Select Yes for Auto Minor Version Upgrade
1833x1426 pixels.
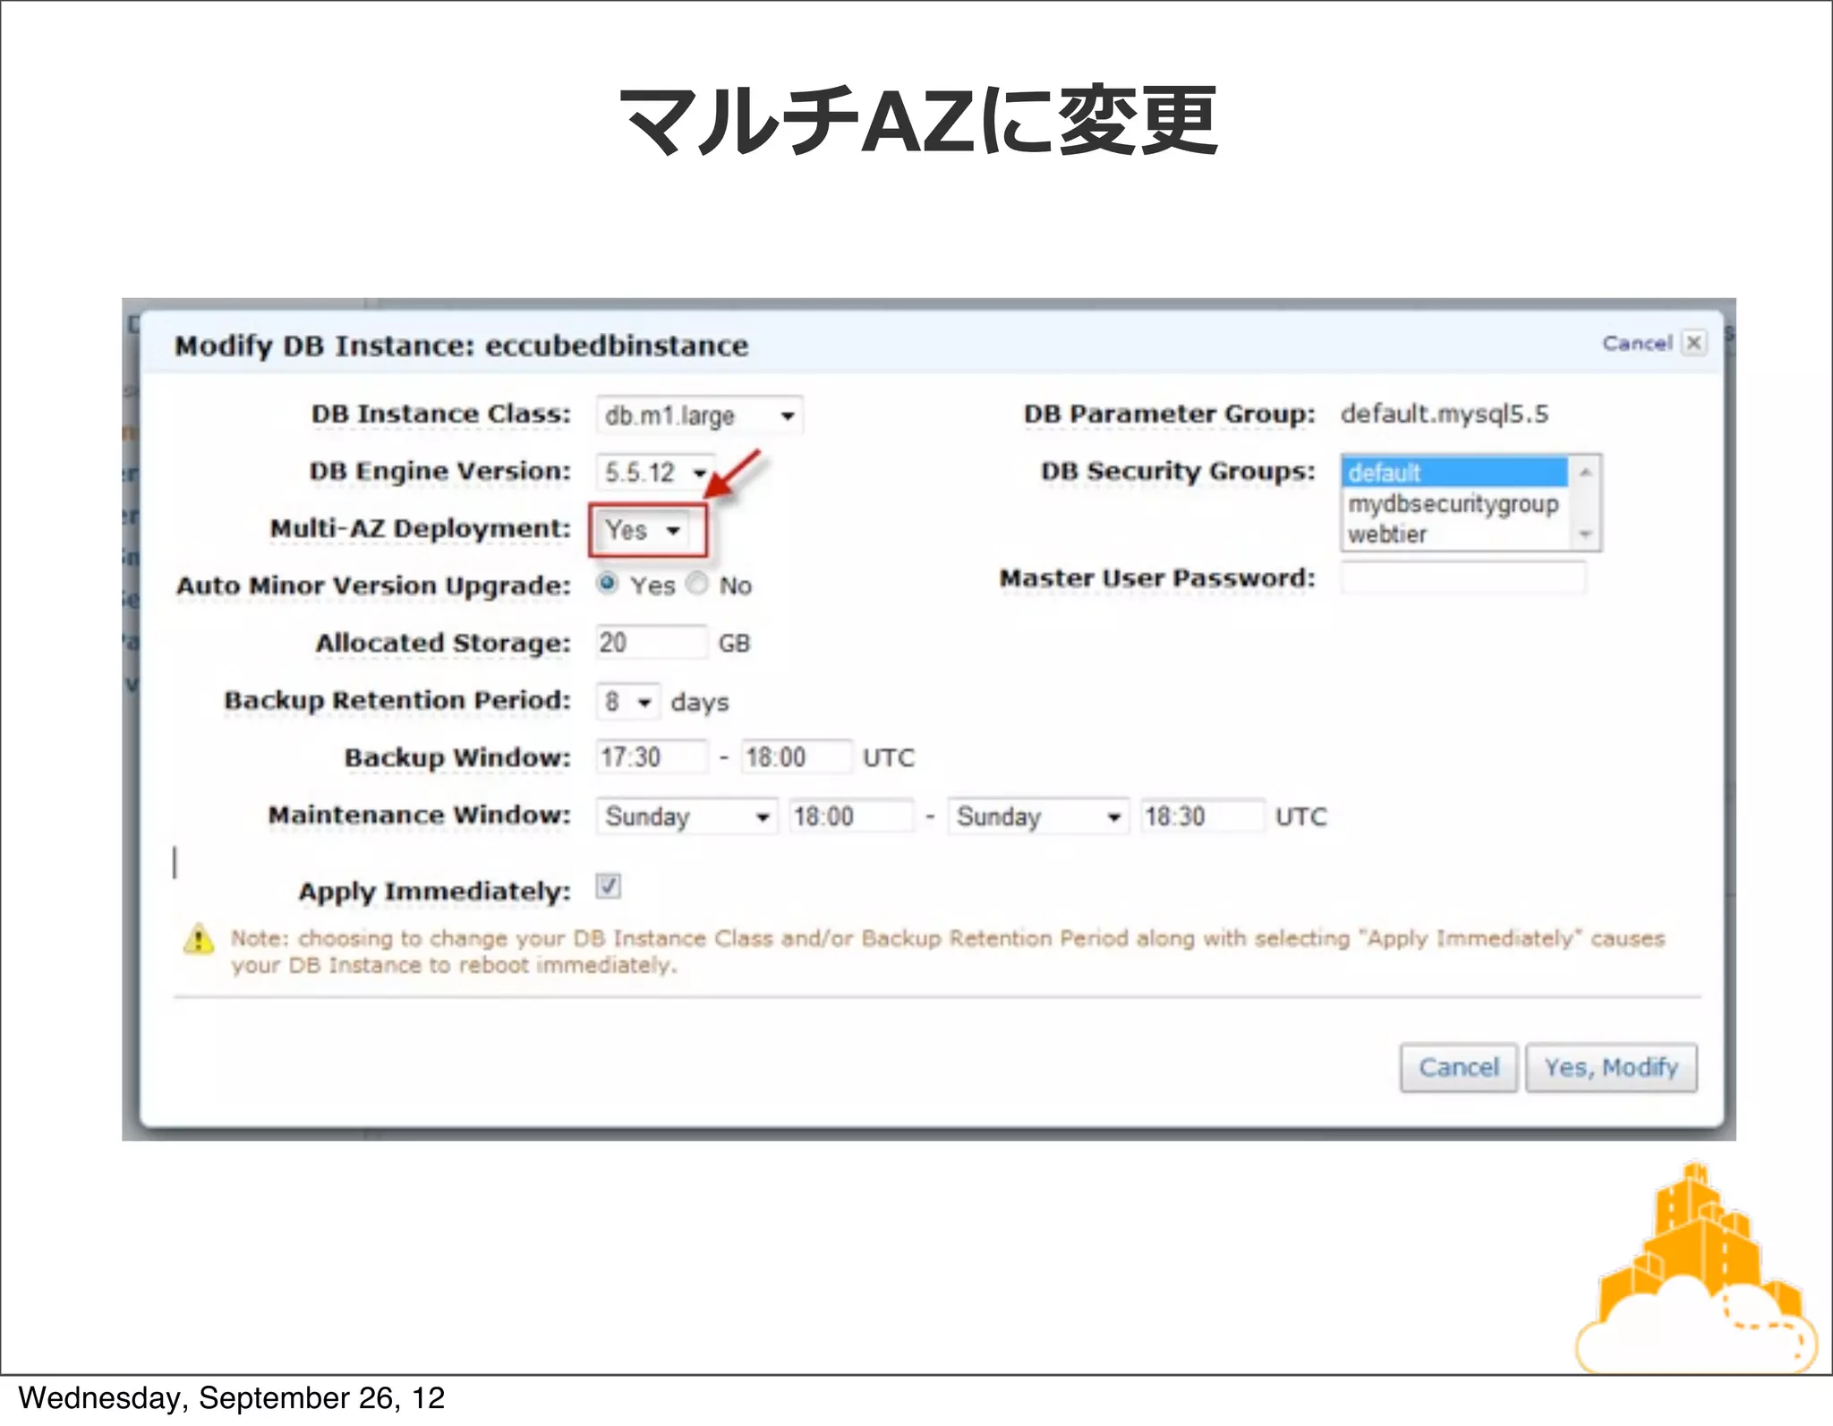[x=608, y=584]
